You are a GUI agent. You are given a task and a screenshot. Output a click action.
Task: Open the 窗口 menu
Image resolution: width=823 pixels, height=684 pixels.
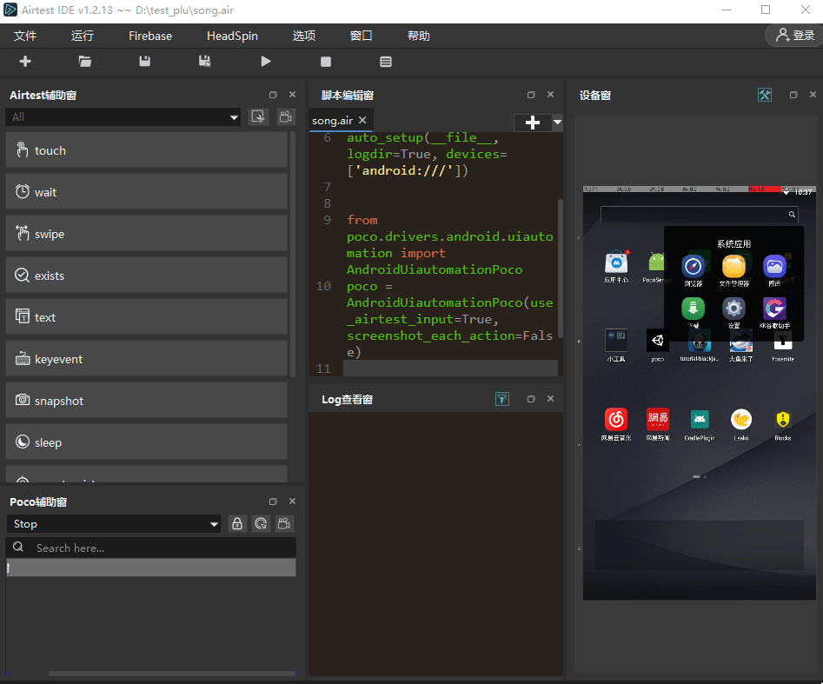362,36
